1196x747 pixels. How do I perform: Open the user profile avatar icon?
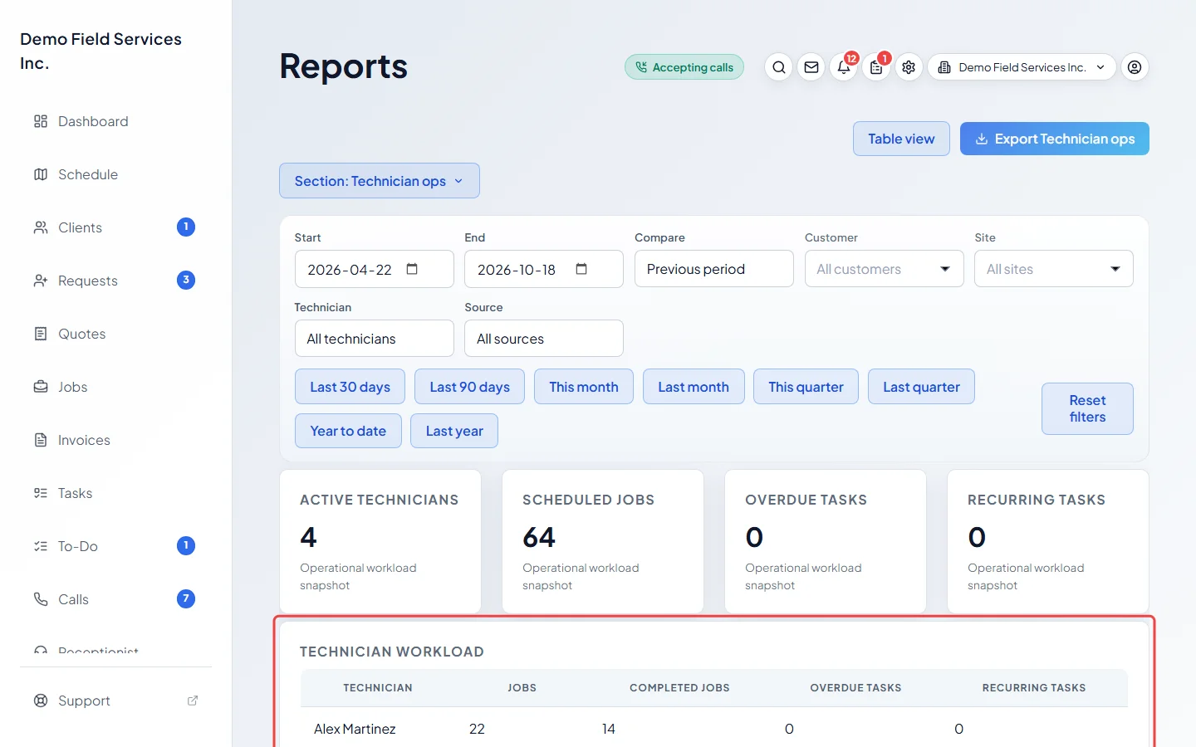1135,67
